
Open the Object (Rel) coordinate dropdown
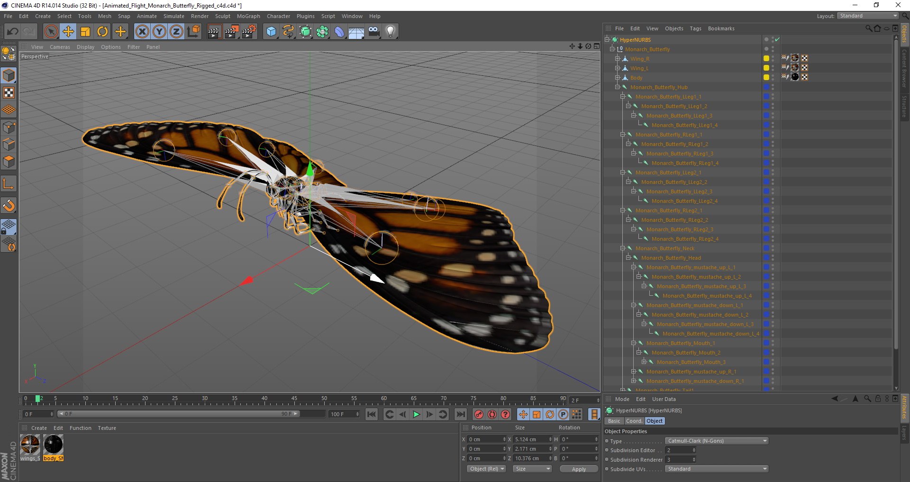pos(487,469)
